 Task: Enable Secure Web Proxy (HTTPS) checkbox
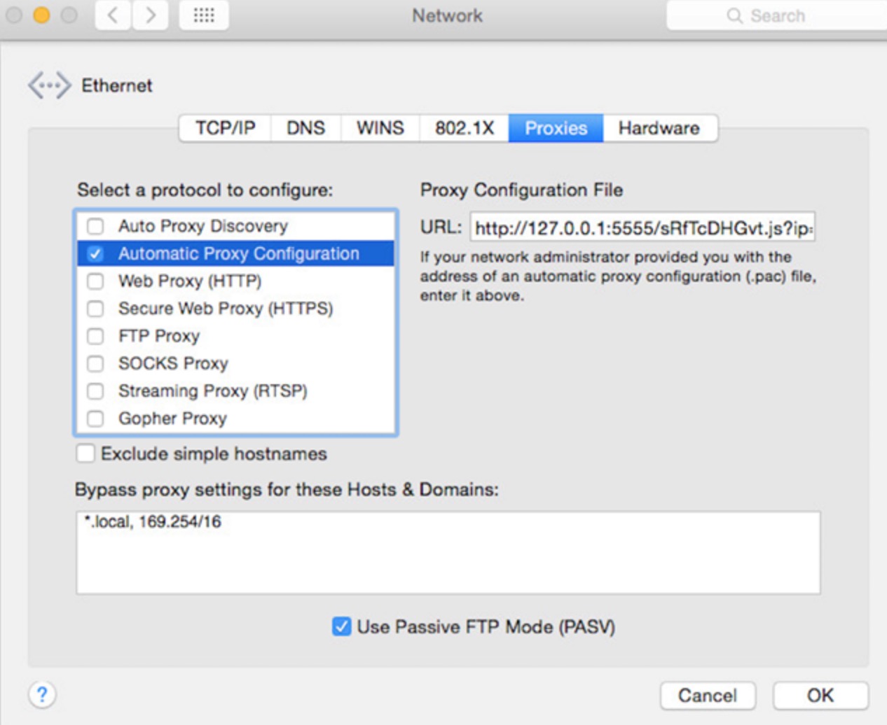click(95, 309)
